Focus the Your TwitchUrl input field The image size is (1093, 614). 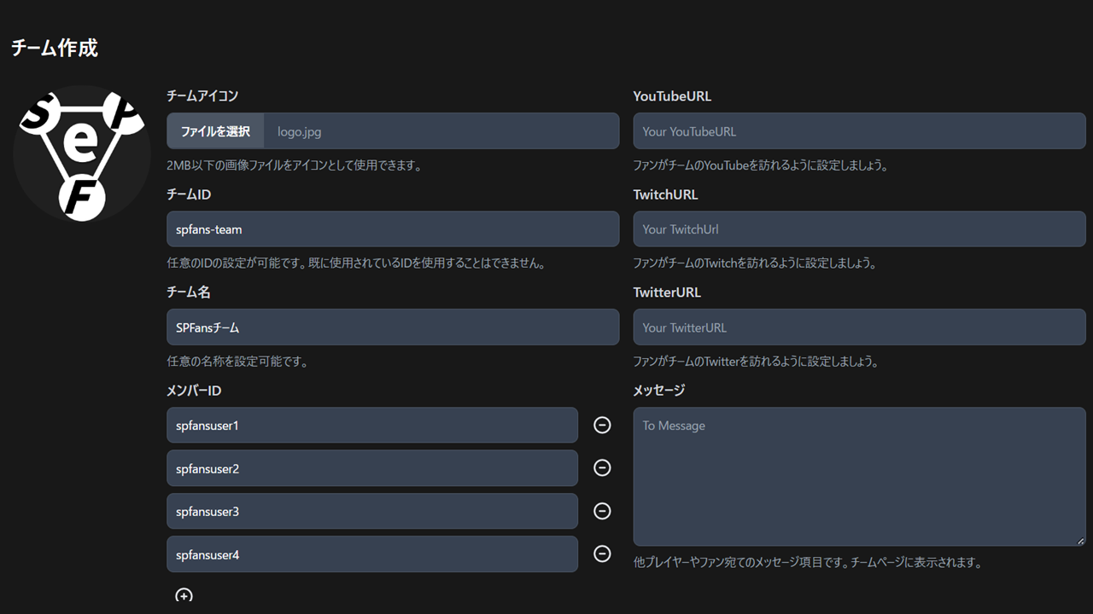[860, 229]
